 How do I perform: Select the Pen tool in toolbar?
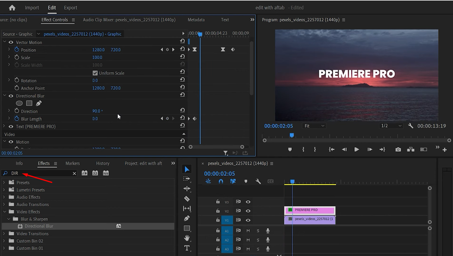coord(187,219)
